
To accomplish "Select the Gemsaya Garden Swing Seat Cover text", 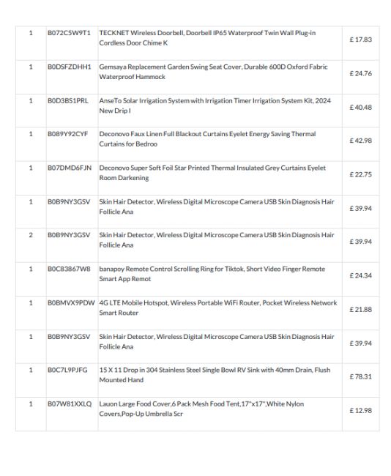I will 213,72.
